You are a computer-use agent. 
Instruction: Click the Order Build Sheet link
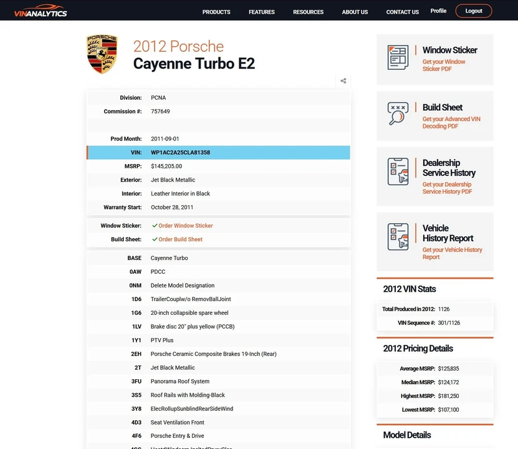[180, 239]
